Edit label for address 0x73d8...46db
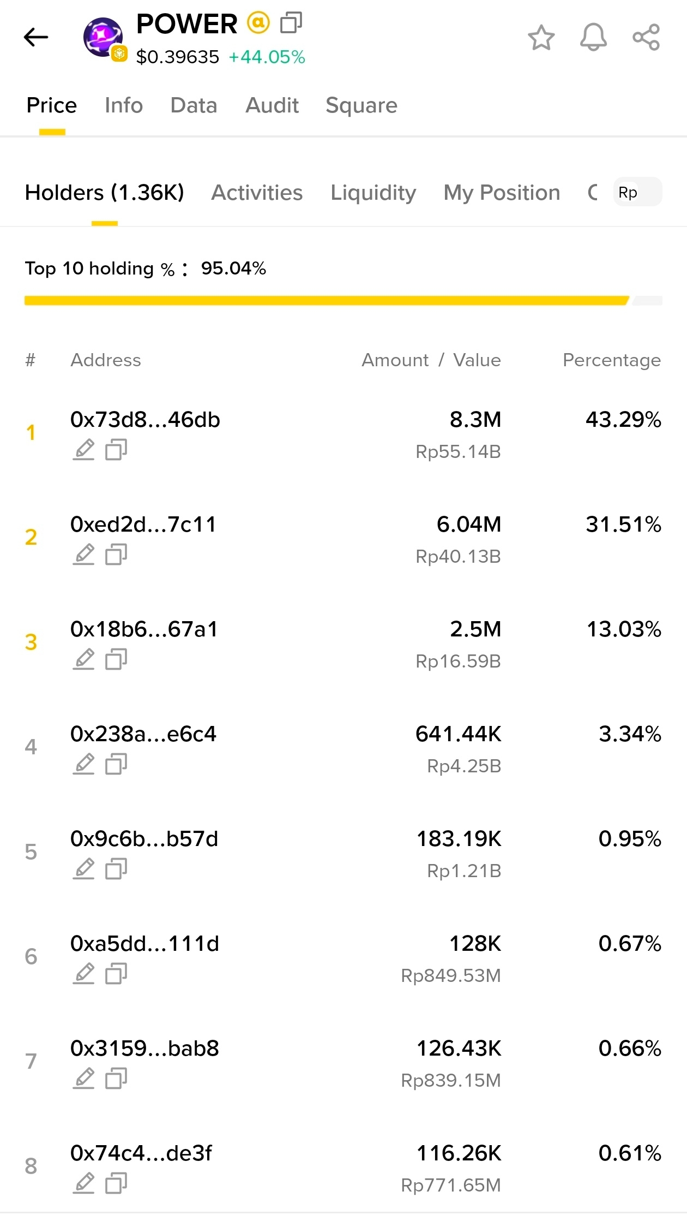The image size is (687, 1221). coord(83,450)
